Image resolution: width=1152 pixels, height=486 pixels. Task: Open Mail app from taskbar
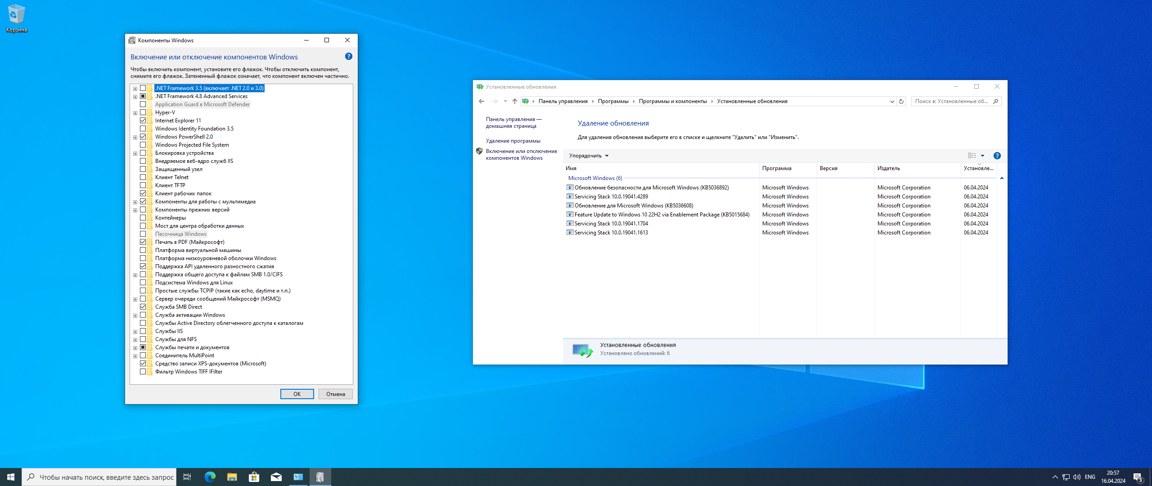click(x=276, y=477)
